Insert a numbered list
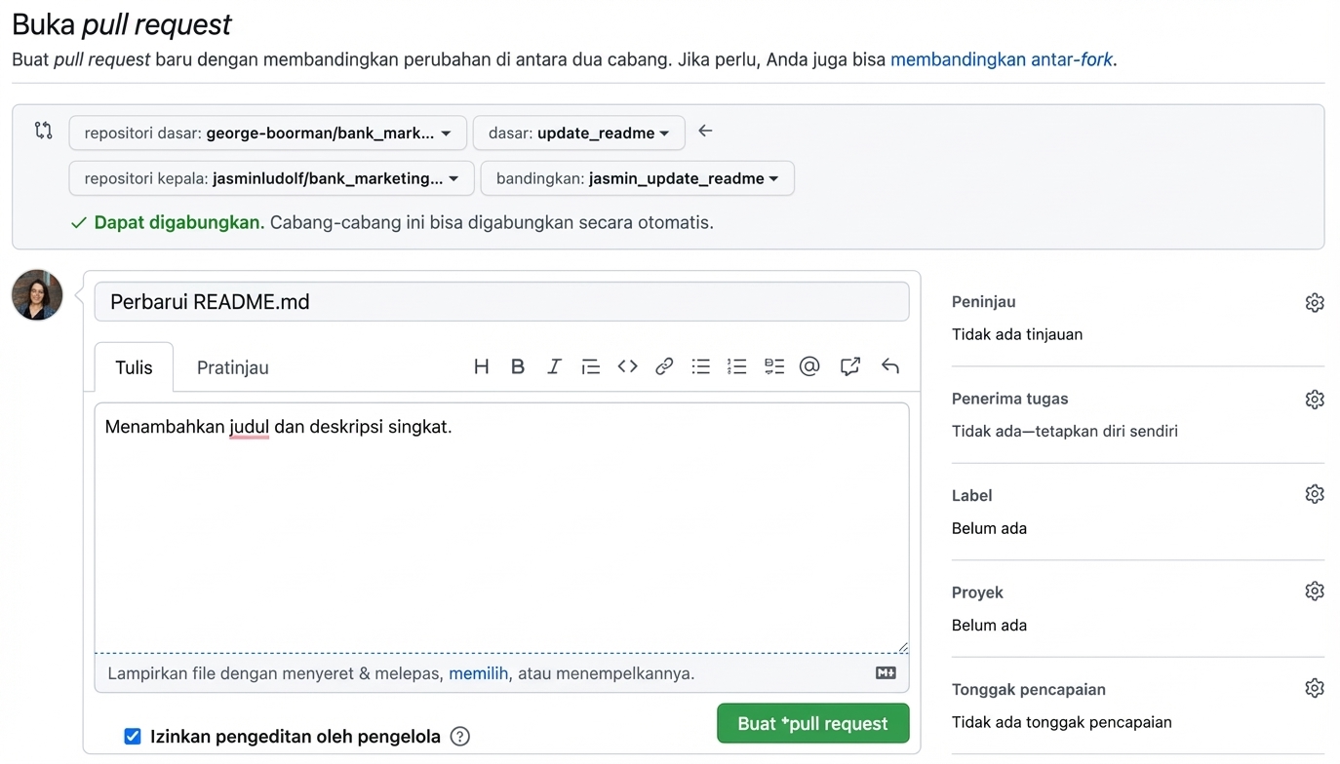 [x=737, y=366]
